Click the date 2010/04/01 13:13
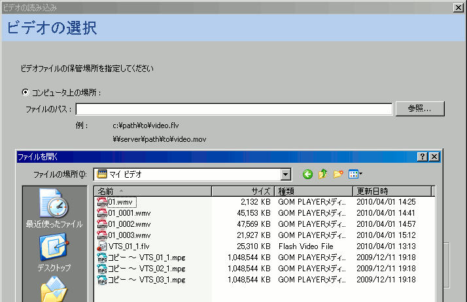The image size is (467, 302). [x=386, y=246]
